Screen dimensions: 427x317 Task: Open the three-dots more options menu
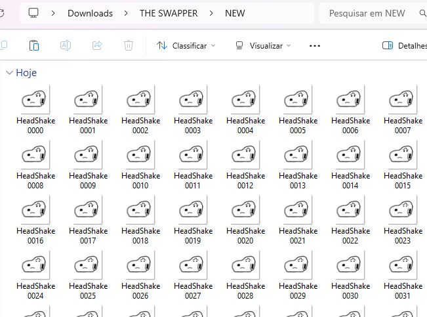pos(314,45)
